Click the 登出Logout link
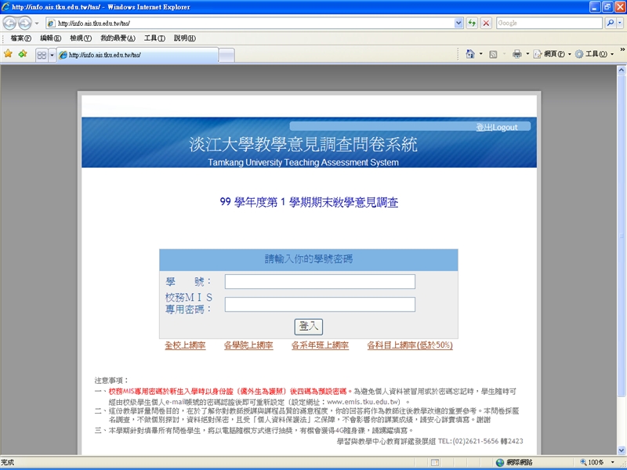Viewport: 627px width, 470px height. point(496,127)
